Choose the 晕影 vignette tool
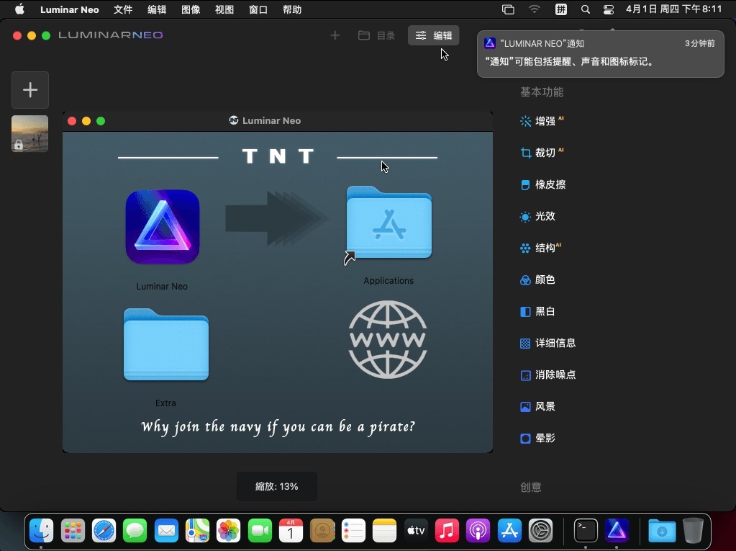Screen dimensions: 736x551 point(537,438)
